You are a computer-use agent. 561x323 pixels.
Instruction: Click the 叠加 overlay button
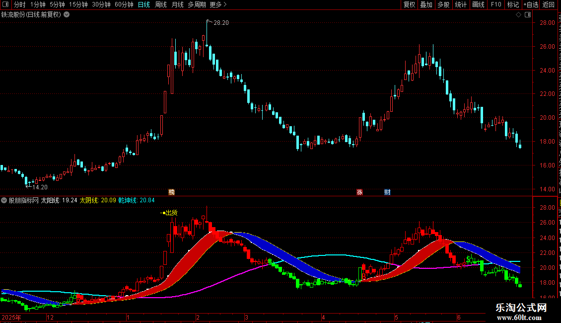426,4
